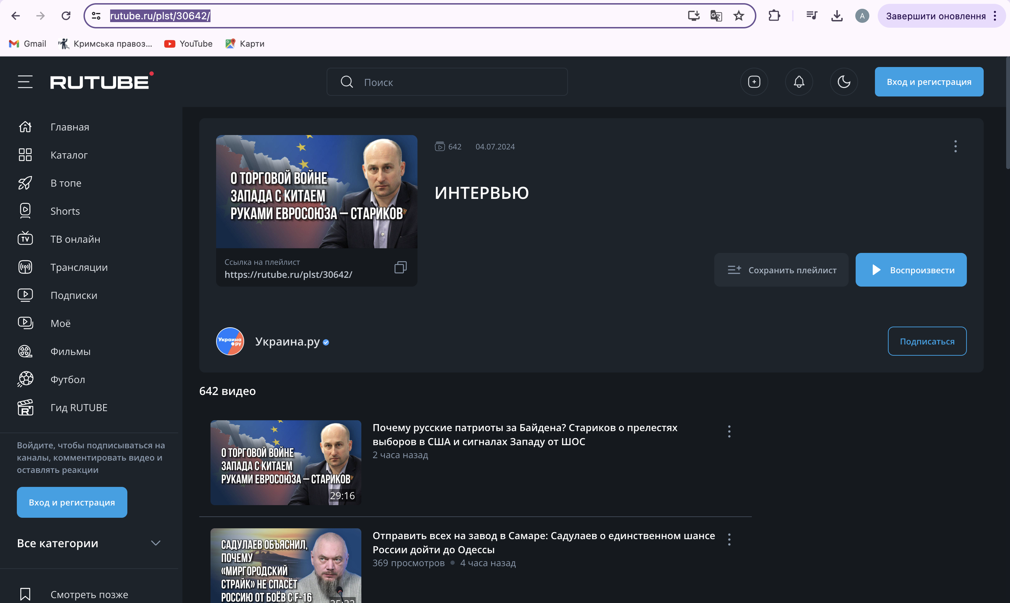Open video title about Садулаев and Самара
This screenshot has width=1010, height=603.
(544, 542)
